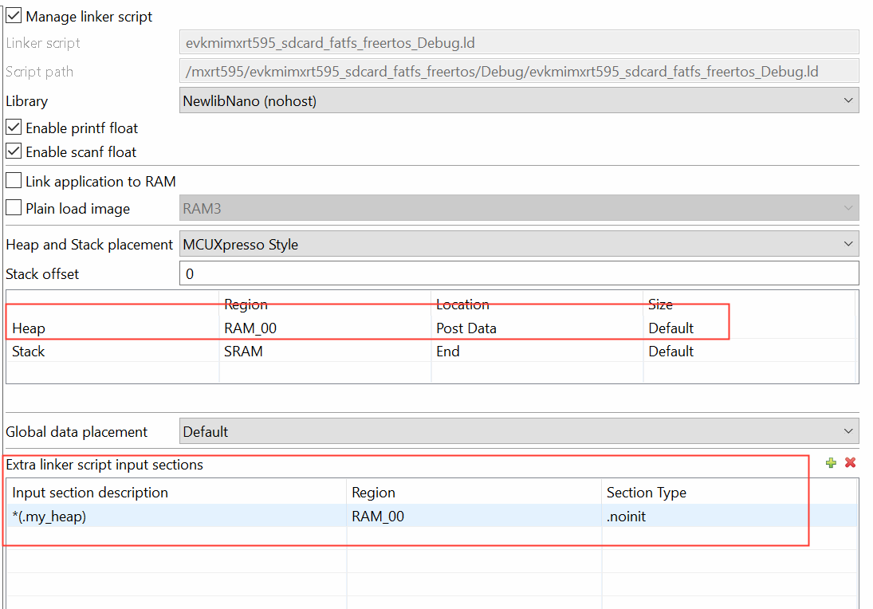The image size is (873, 609).
Task: Click the Script path text field
Action: 518,71
